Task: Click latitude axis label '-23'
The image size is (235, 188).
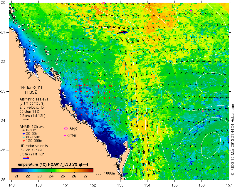Action: coord(3,91)
